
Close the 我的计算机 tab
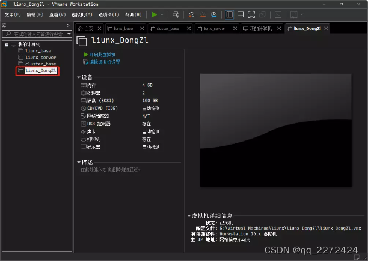tap(279, 28)
